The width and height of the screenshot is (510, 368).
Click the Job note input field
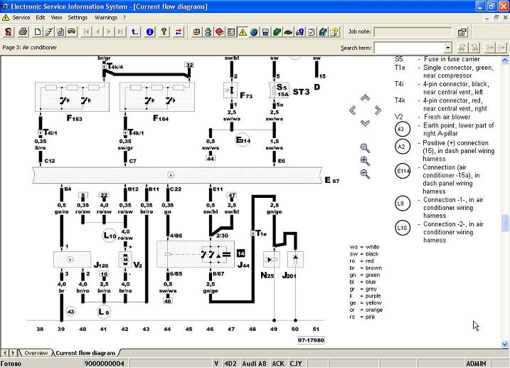coord(412,32)
